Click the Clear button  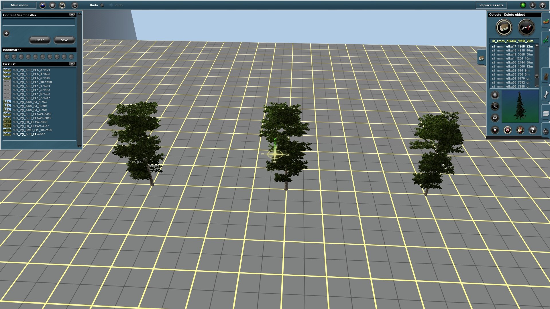[x=40, y=40]
